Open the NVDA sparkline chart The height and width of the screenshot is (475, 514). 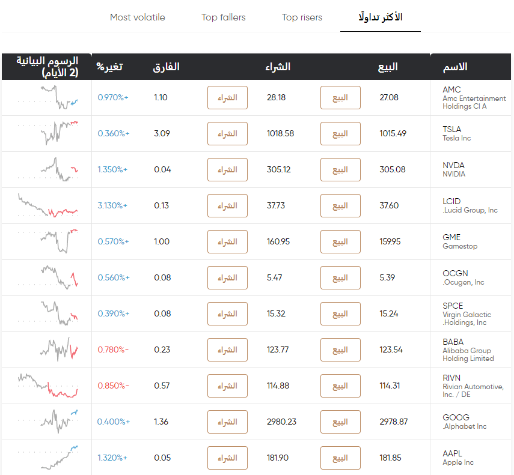point(46,169)
